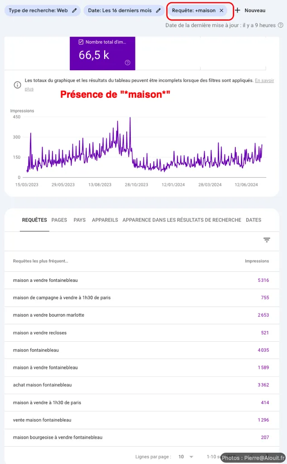Select query 'maison a vendre fontainebleau'

(x=45, y=280)
